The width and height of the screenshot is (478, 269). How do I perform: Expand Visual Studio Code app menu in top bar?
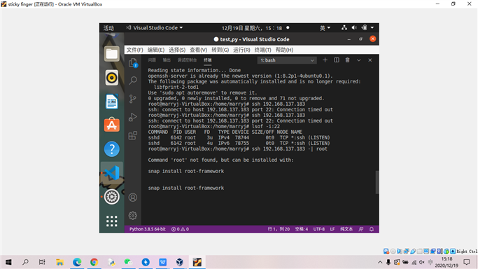pyautogui.click(x=155, y=28)
